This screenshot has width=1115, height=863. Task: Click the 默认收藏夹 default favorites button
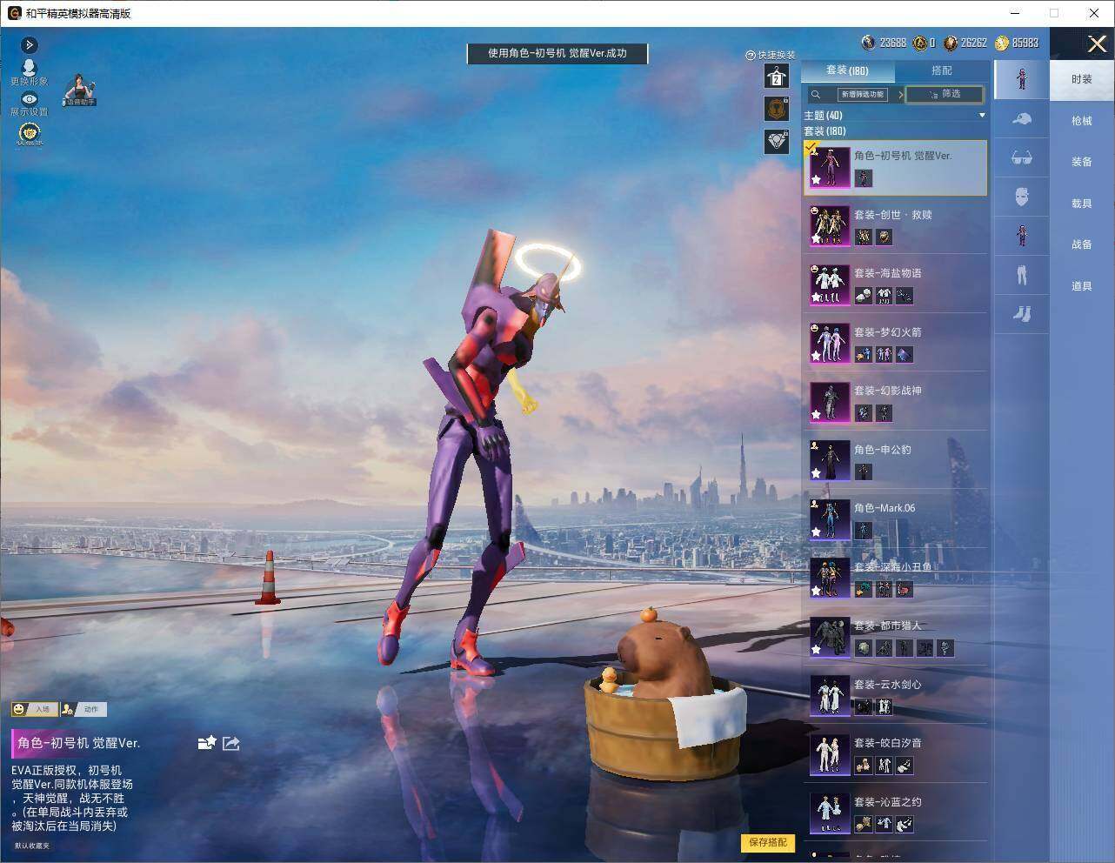pyautogui.click(x=32, y=846)
